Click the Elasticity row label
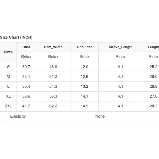This screenshot has height=159, width=159. click(18, 116)
